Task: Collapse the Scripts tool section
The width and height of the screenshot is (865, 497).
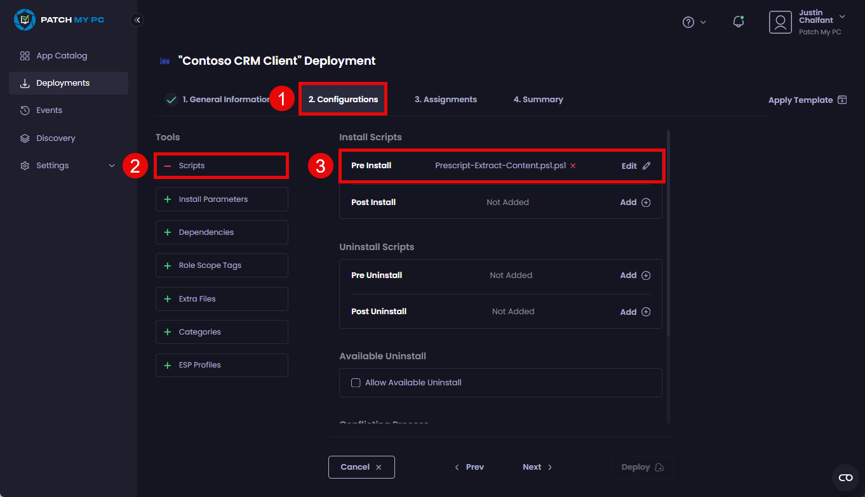Action: click(x=168, y=165)
